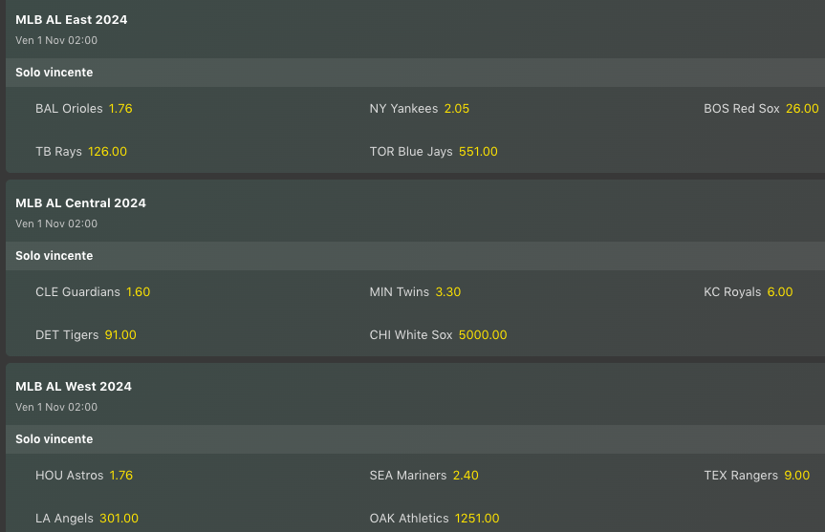The height and width of the screenshot is (532, 825).
Task: Bet on KC Royals 6.00
Action: point(779,292)
